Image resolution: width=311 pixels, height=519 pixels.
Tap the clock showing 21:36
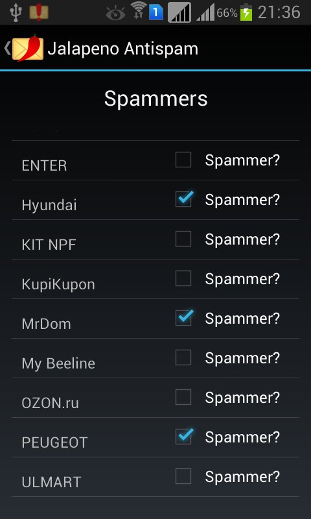pos(279,12)
